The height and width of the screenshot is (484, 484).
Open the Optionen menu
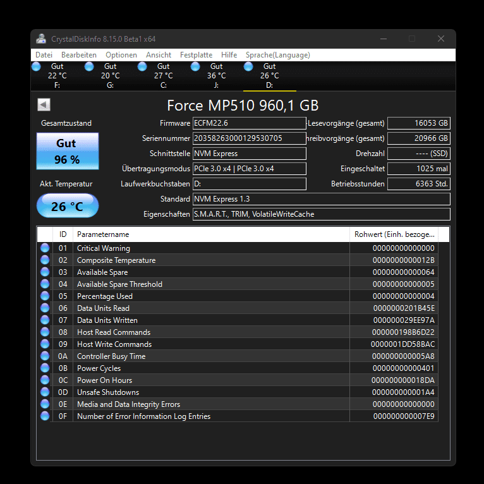tap(121, 55)
